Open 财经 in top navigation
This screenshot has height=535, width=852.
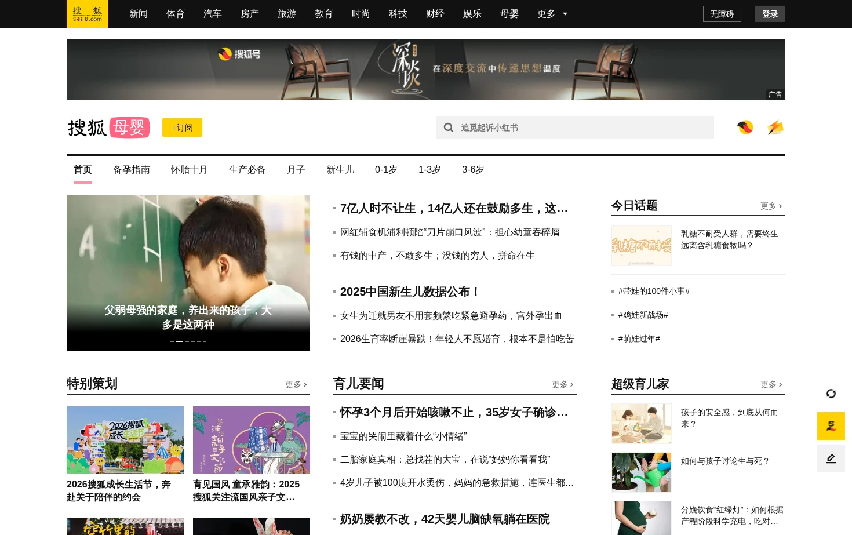pyautogui.click(x=435, y=14)
